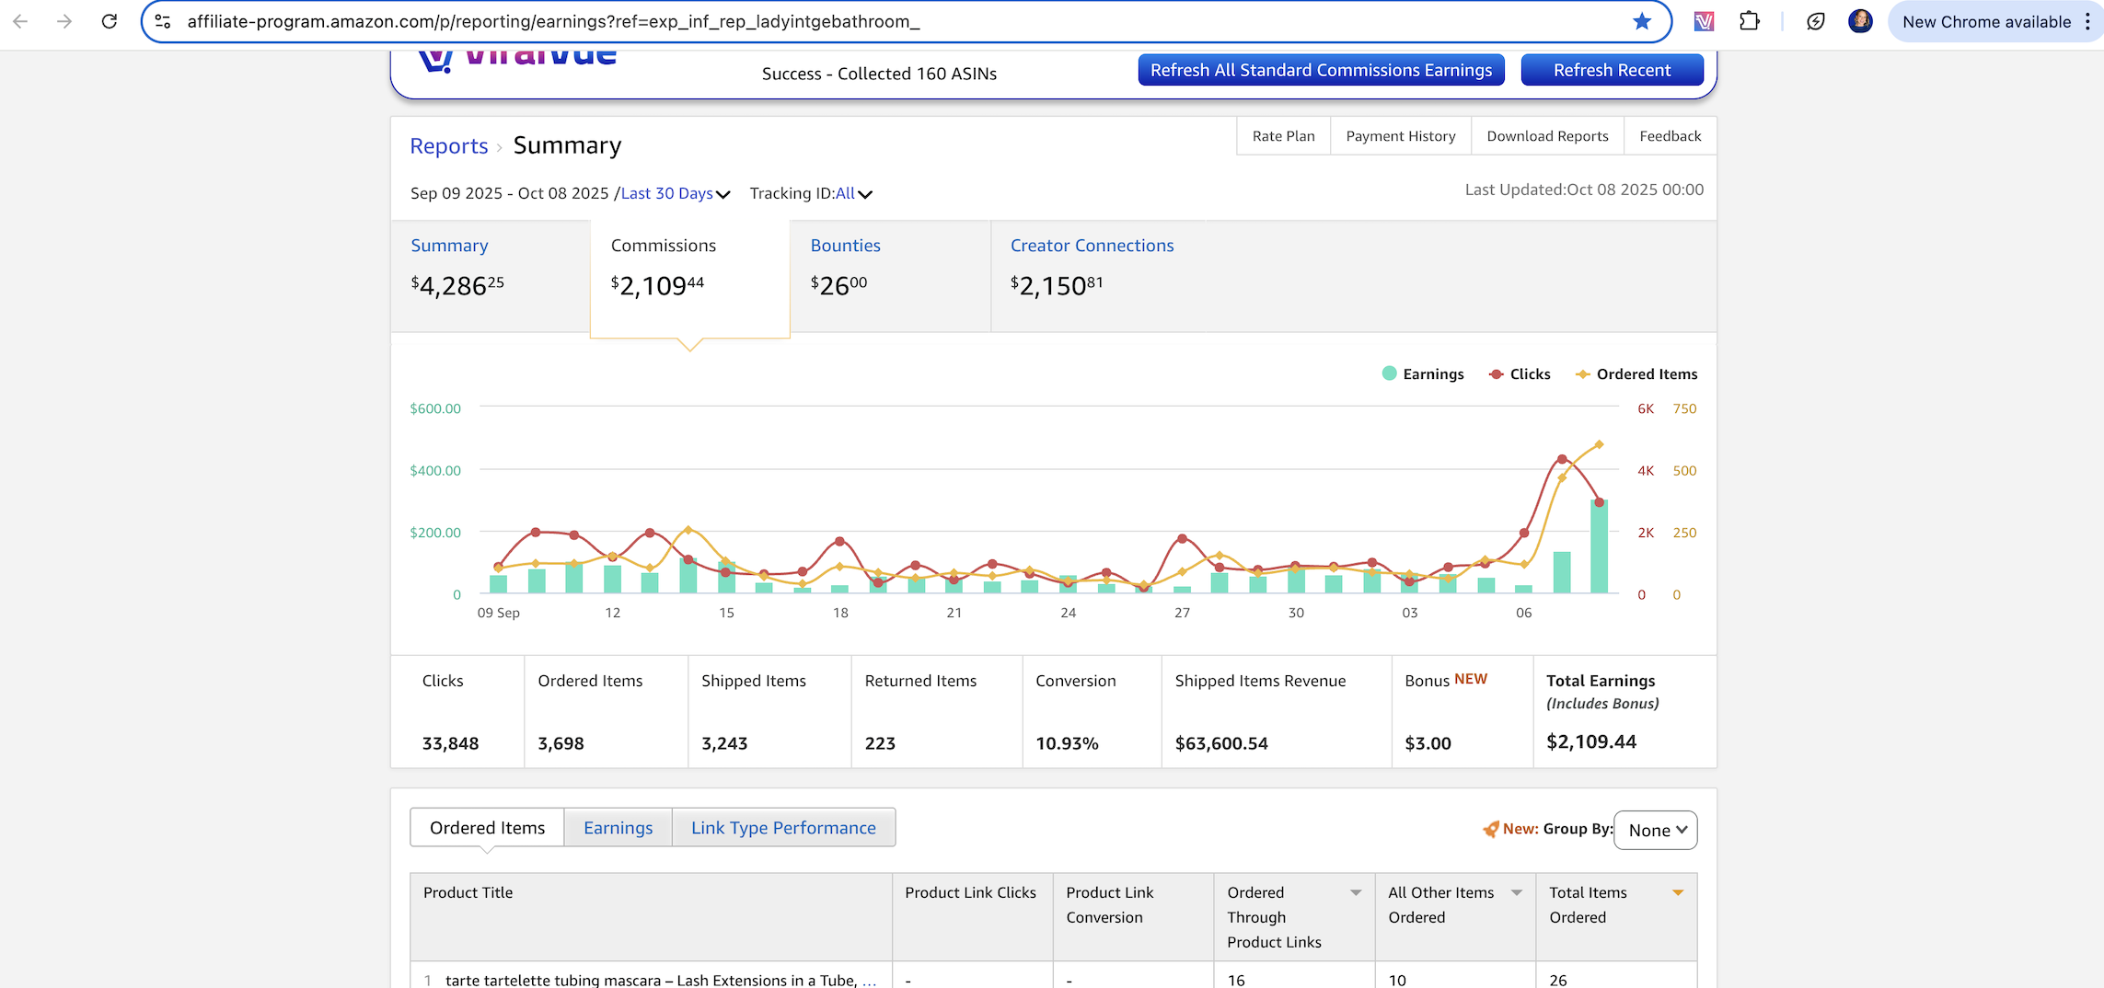
Task: Click the site information icon in address bar
Action: pyautogui.click(x=163, y=21)
